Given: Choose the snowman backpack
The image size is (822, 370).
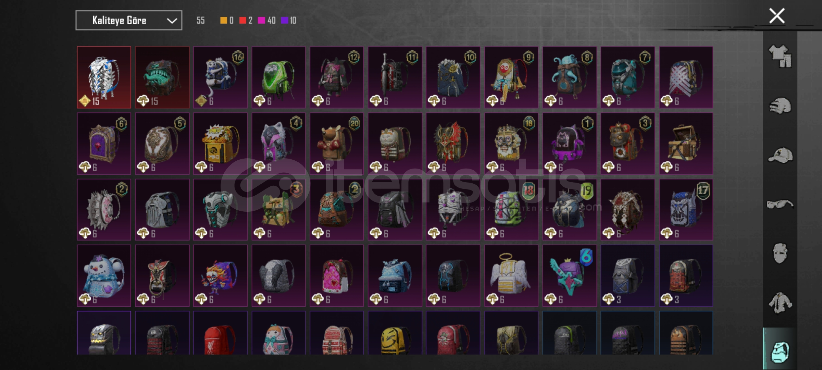Looking at the screenshot, I should [104, 275].
